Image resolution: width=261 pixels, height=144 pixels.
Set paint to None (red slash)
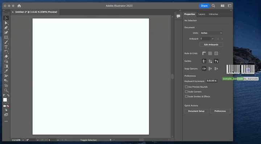click(8, 106)
